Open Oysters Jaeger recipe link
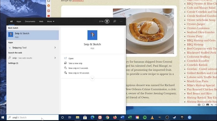Viewport: 217px width, 121px height. point(196,24)
